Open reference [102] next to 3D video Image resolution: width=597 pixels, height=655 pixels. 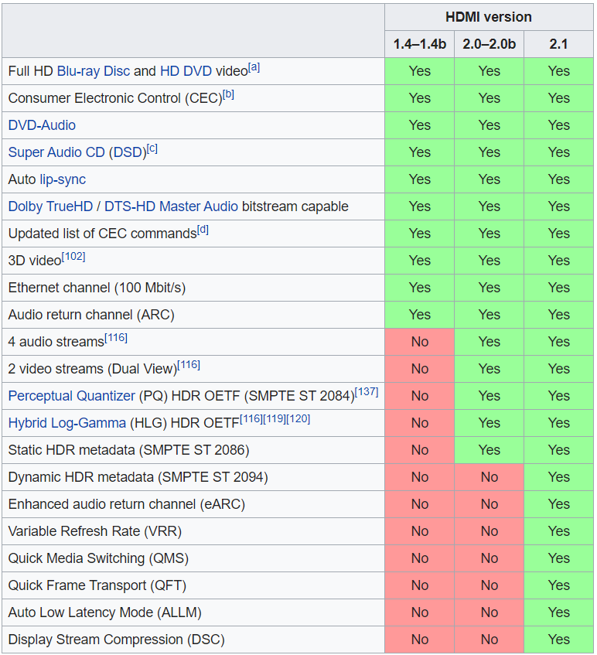[x=73, y=257]
